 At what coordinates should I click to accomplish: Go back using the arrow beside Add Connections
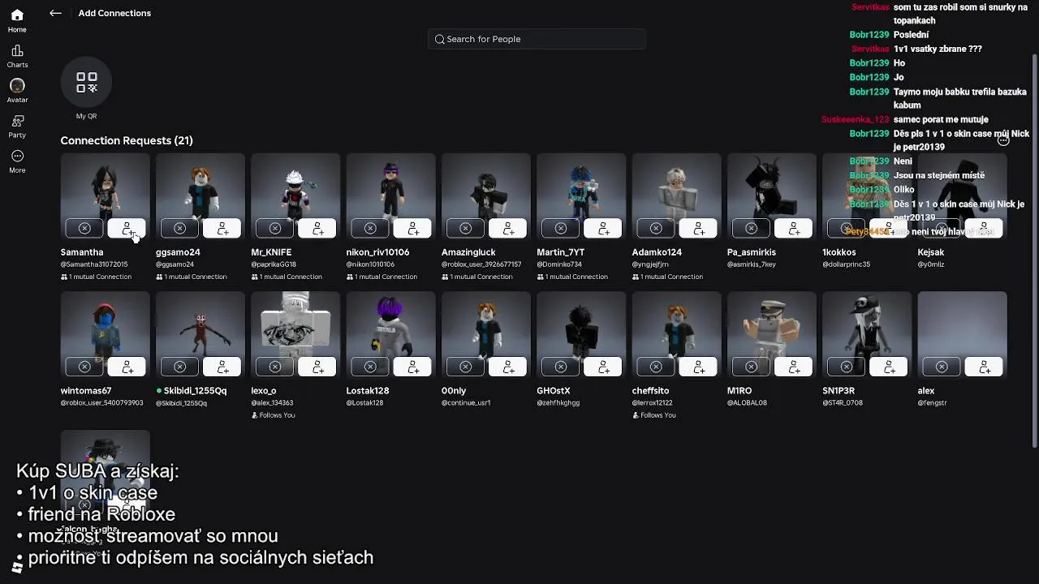tap(55, 13)
